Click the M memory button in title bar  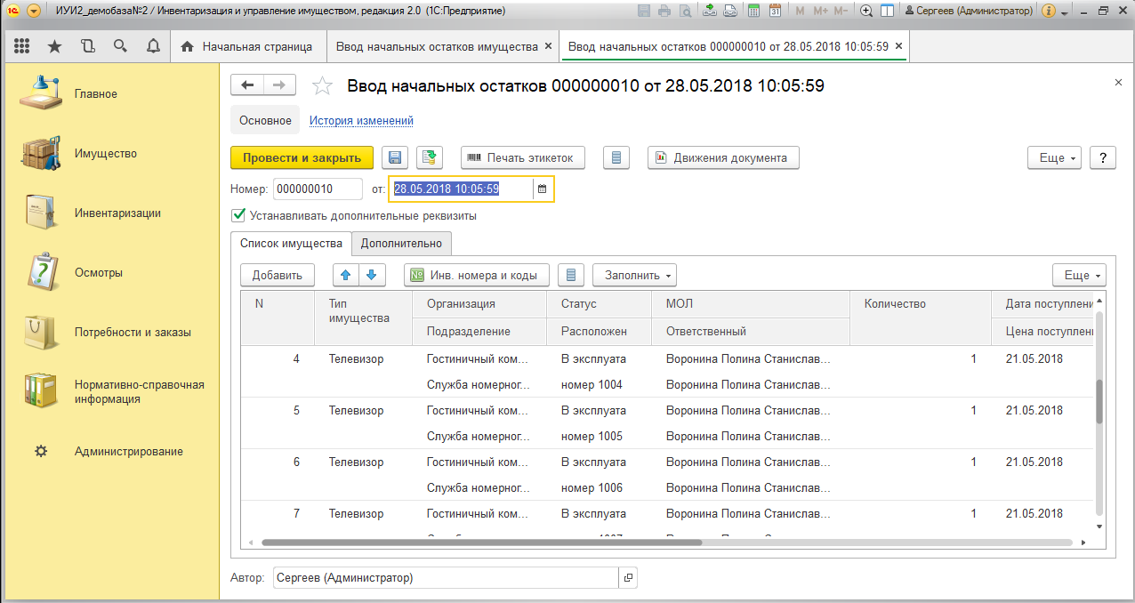coord(800,12)
